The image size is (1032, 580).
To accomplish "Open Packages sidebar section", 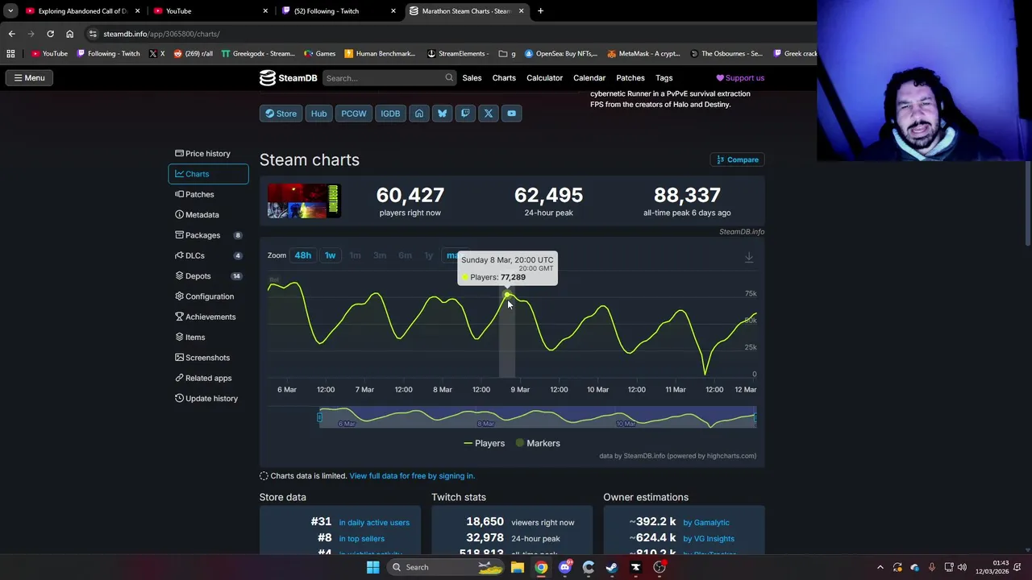I will 208,235.
